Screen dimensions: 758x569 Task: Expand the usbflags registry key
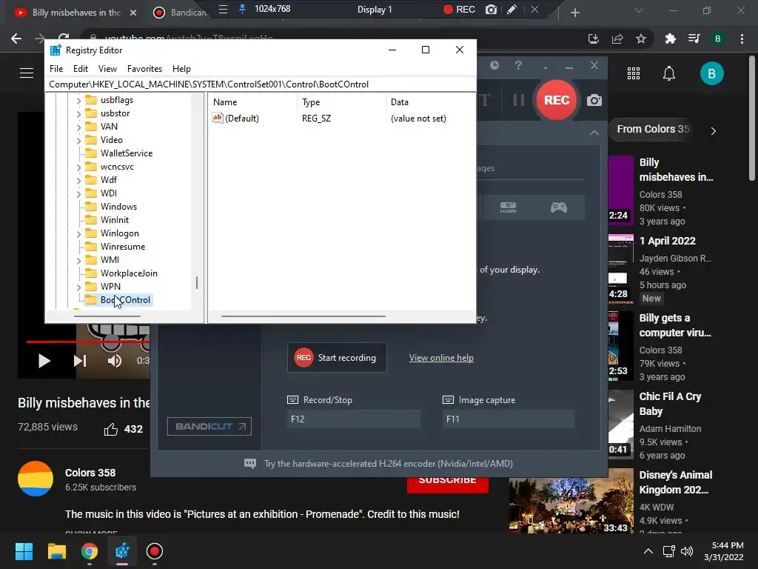tap(78, 100)
